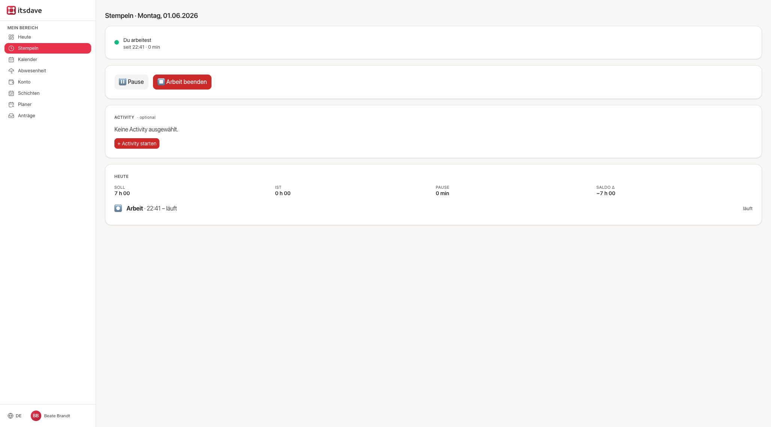Click the Anträge inbox icon

(11, 116)
